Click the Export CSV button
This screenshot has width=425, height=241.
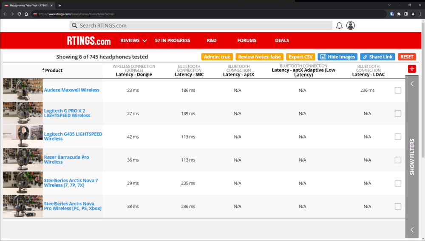[300, 57]
